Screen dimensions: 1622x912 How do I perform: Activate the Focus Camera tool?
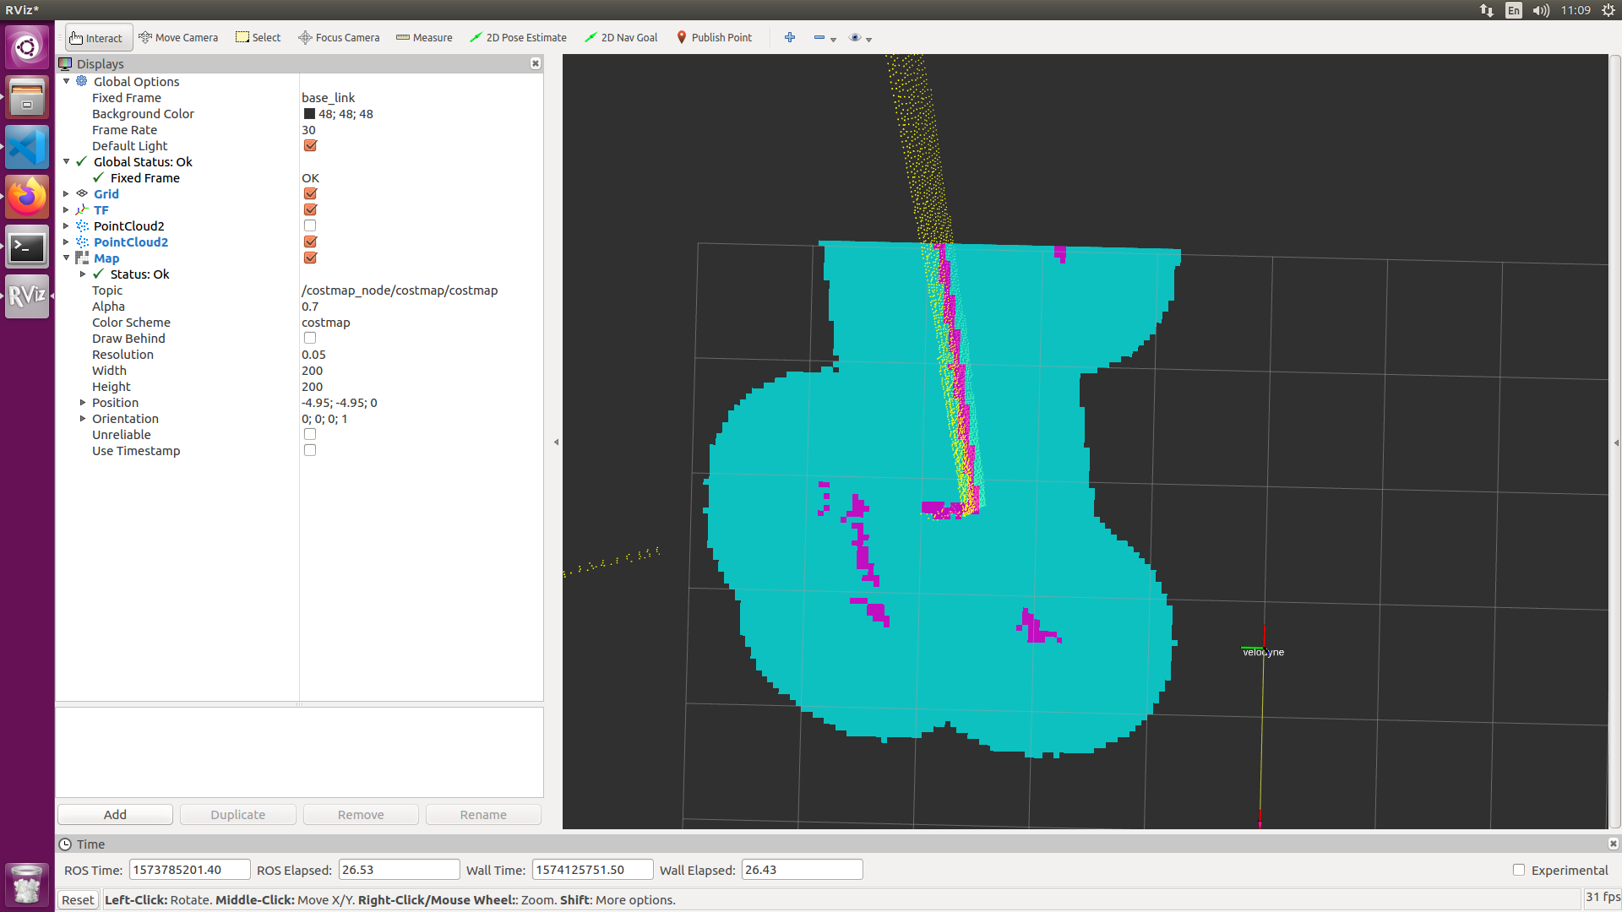(x=339, y=38)
